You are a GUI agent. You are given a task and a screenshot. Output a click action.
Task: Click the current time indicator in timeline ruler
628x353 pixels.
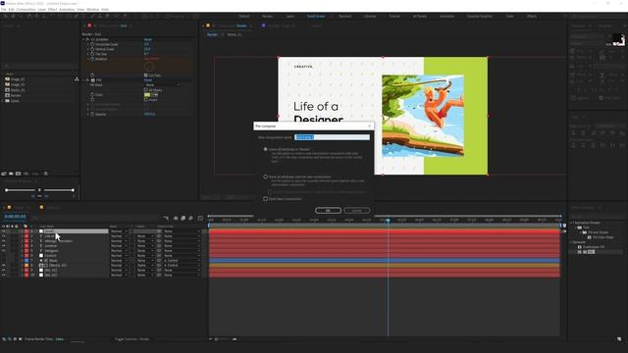(388, 220)
